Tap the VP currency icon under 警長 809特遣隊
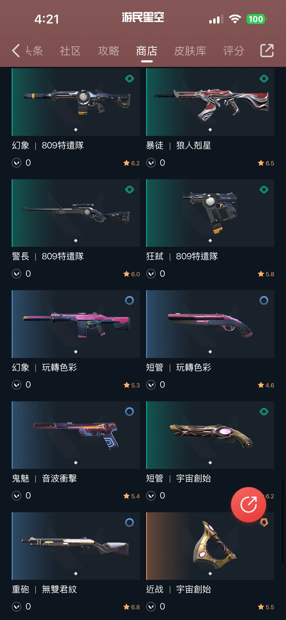The height and width of the screenshot is (620, 286). coord(17,274)
